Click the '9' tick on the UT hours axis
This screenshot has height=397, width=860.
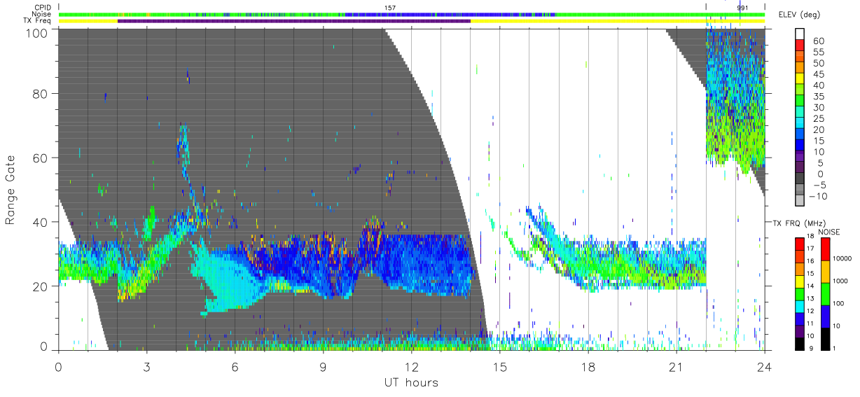point(323,366)
